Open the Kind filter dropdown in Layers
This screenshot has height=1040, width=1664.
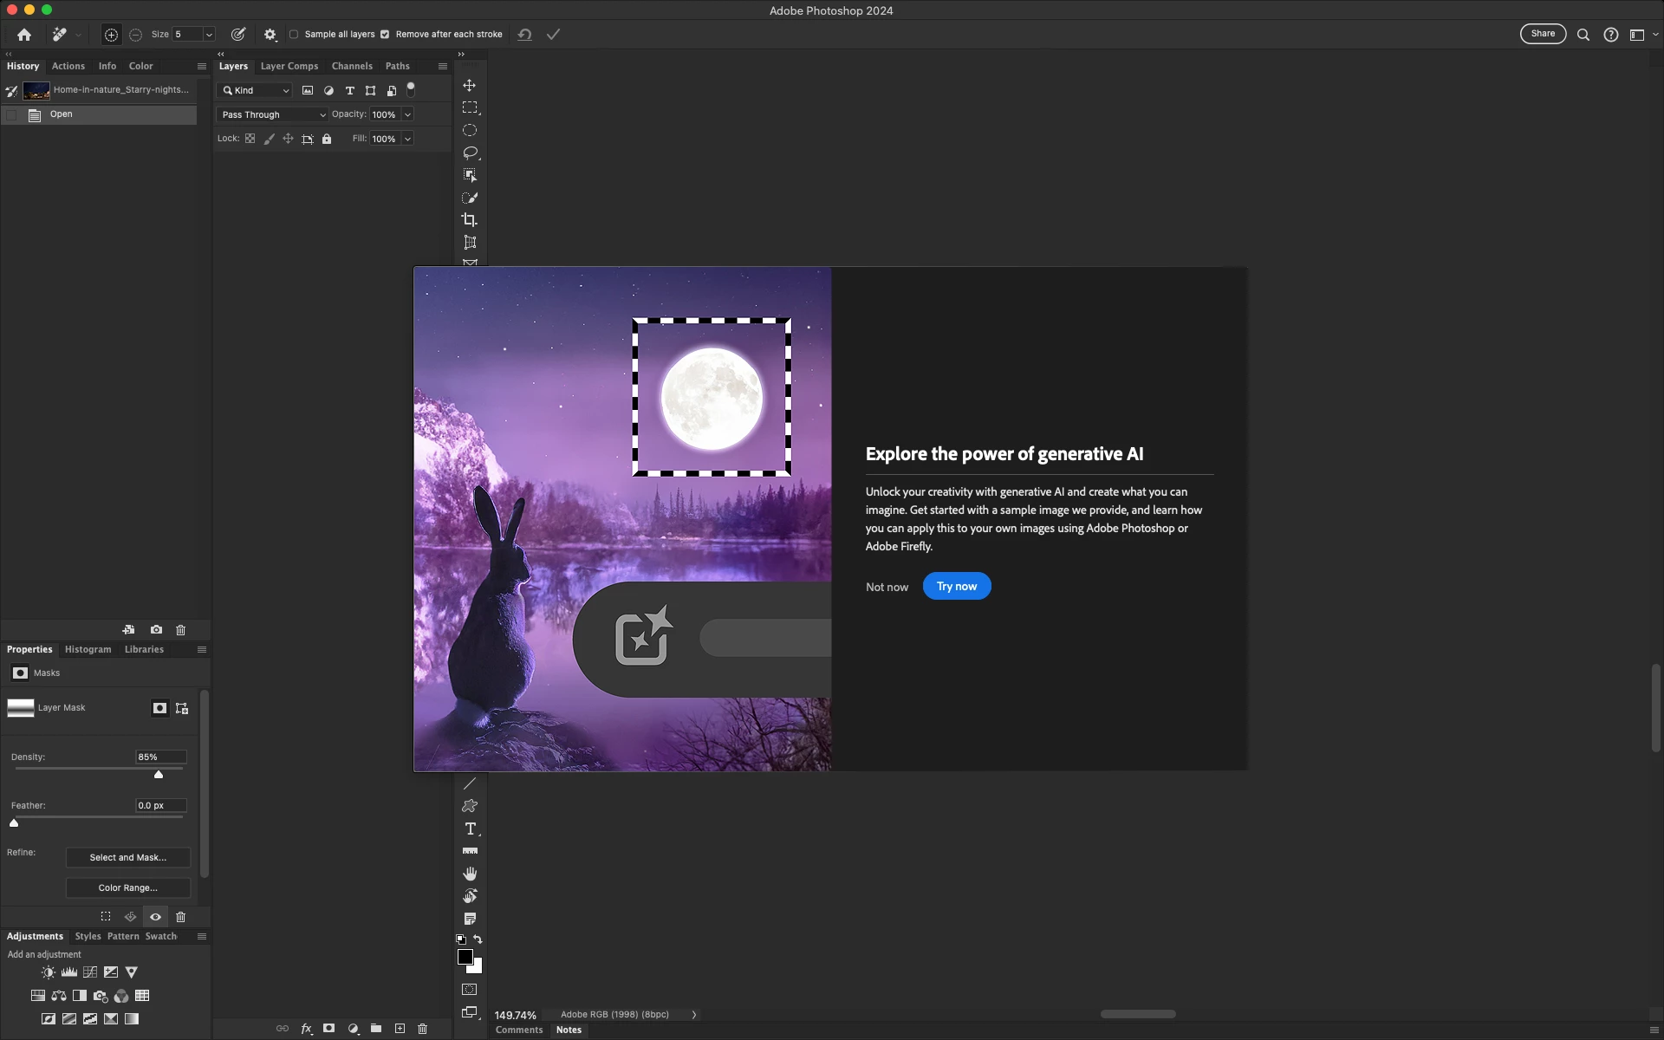(x=256, y=90)
